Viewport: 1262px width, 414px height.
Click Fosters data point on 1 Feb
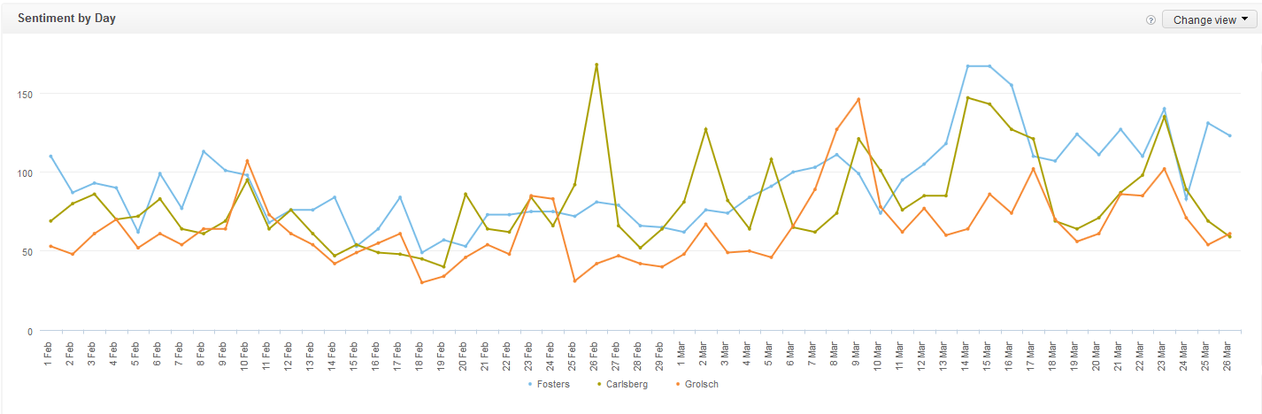(50, 156)
